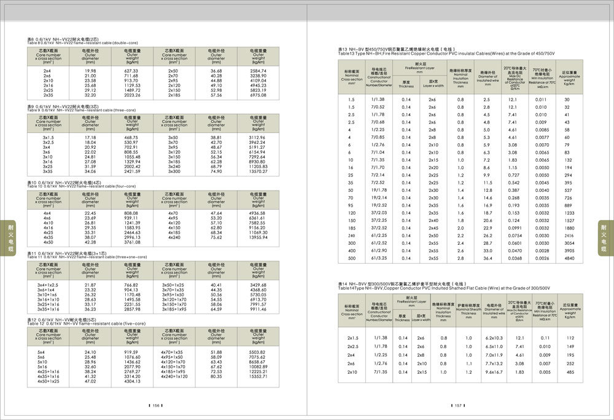Select the Table 13 NH-BV cable title
The width and height of the screenshot is (614, 420).
(446, 52)
